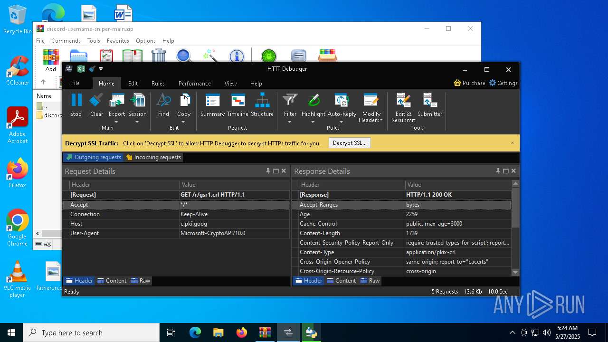Expand the Highlight dropdown arrow

click(313, 122)
